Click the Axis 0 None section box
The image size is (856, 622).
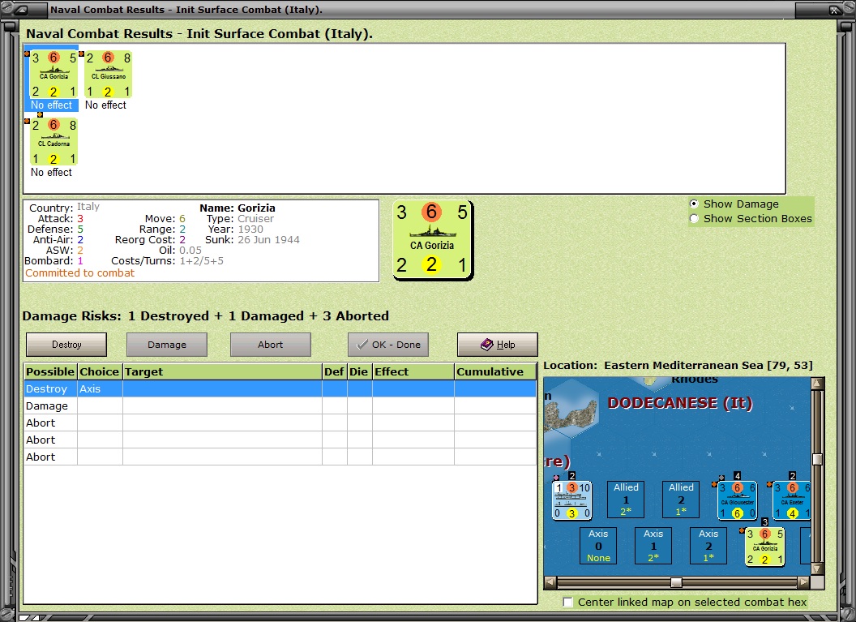(x=598, y=546)
